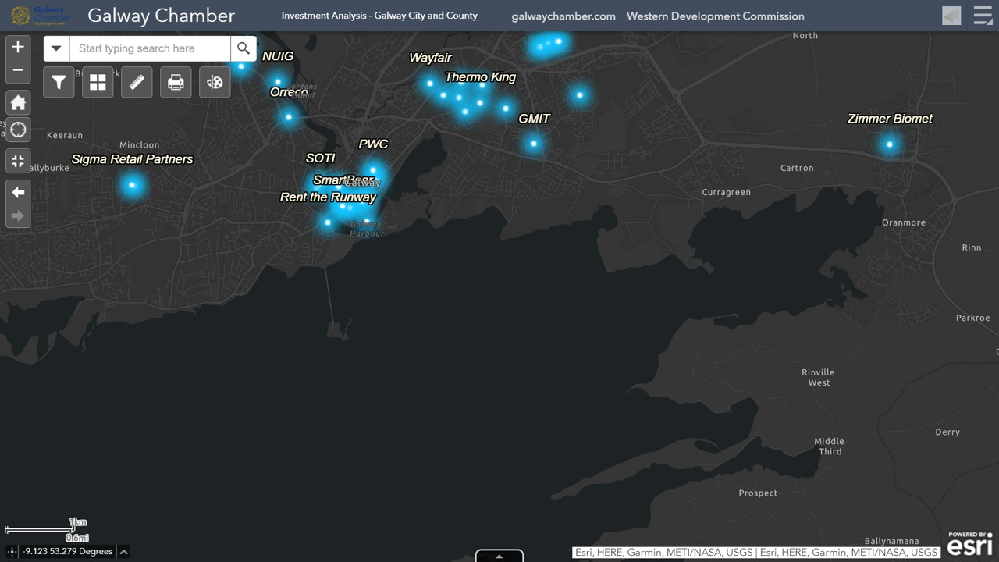Expand the attribute table at the bottom

pyautogui.click(x=499, y=556)
